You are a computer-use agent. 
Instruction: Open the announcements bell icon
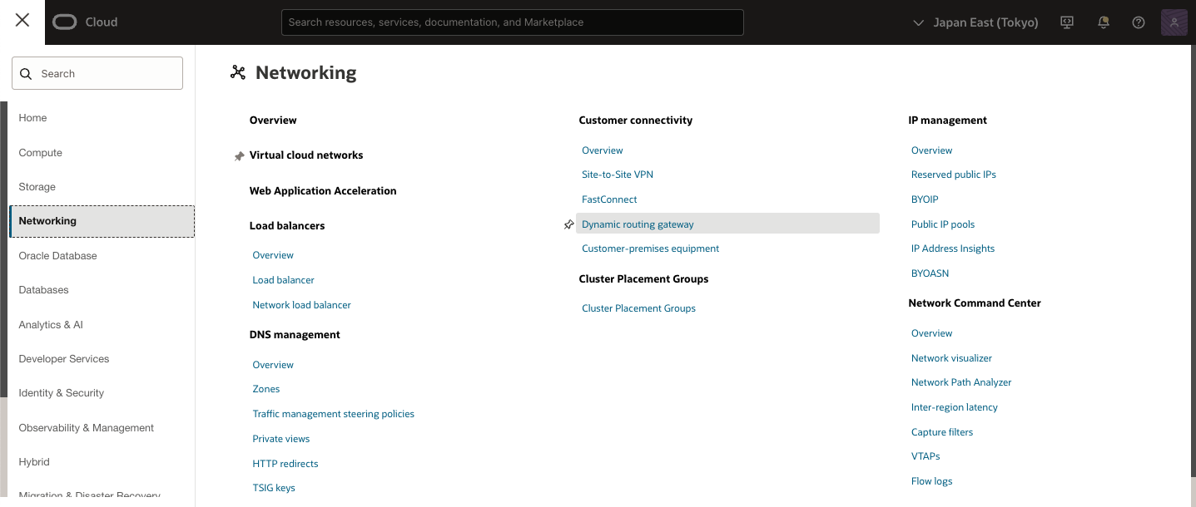(1104, 22)
